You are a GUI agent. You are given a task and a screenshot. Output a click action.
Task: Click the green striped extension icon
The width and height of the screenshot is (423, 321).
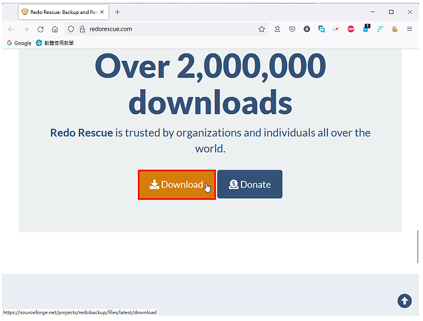point(380,29)
